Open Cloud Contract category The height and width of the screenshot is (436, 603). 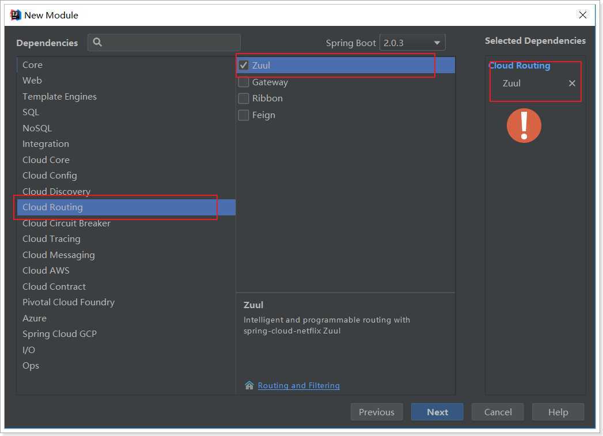click(x=126, y=286)
